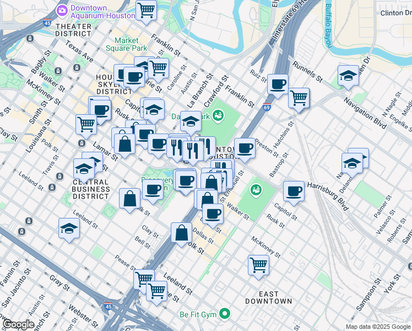The width and height of the screenshot is (412, 331).
Task: Select the shopping cart marker beside Downtown Aquarium
Action: 147,12
